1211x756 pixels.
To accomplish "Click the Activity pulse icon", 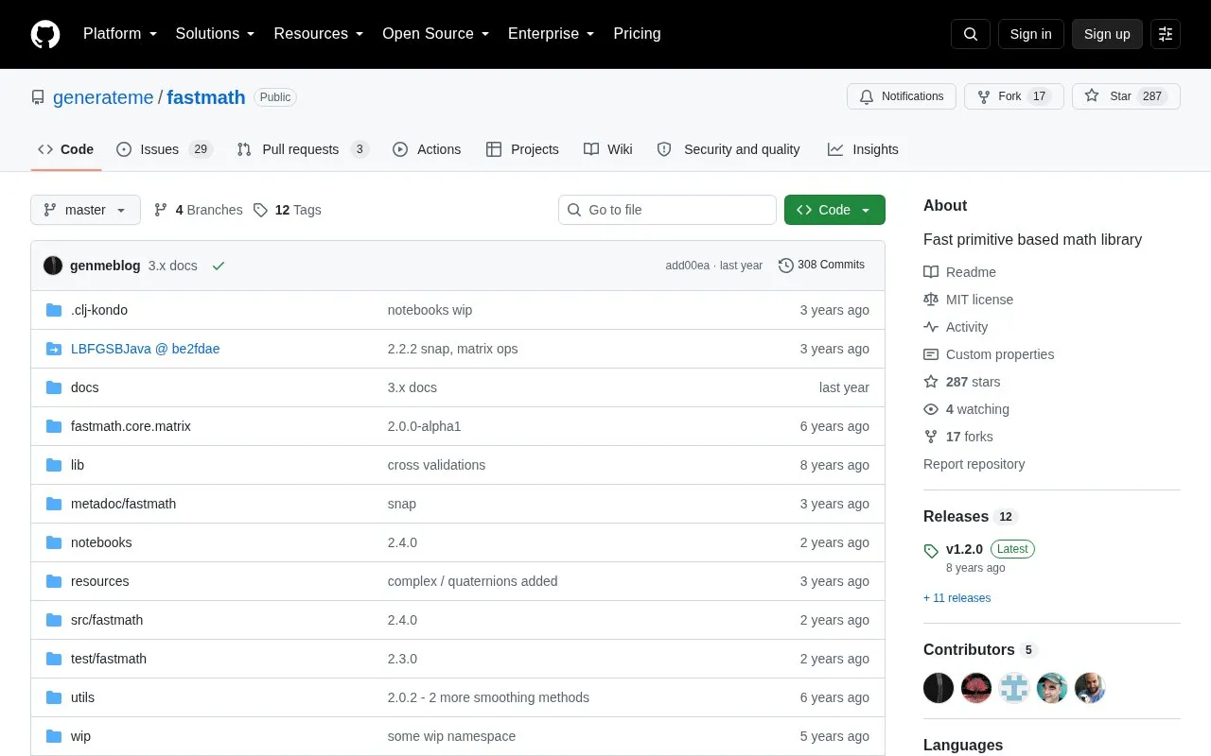I will [931, 327].
